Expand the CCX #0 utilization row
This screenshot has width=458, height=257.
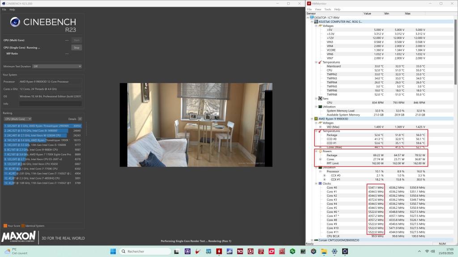[x=325, y=175]
